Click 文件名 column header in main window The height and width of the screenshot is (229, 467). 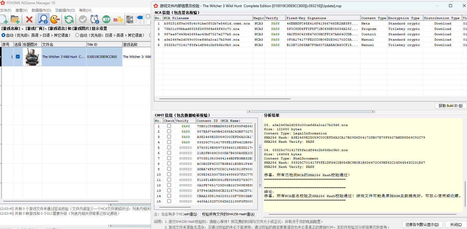[64, 44]
